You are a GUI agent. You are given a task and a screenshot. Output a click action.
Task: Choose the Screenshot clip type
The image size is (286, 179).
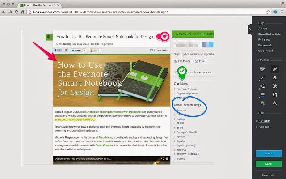pyautogui.click(x=265, y=51)
